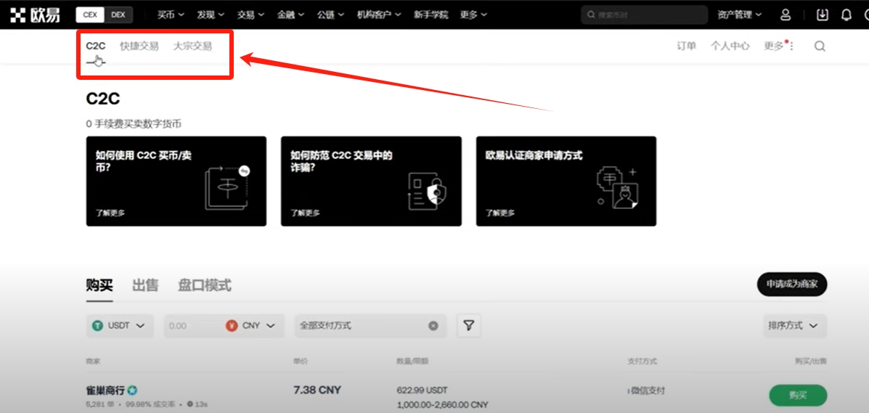Image resolution: width=869 pixels, height=413 pixels.
Task: Switch to the 出售 tab
Action: pyautogui.click(x=145, y=286)
